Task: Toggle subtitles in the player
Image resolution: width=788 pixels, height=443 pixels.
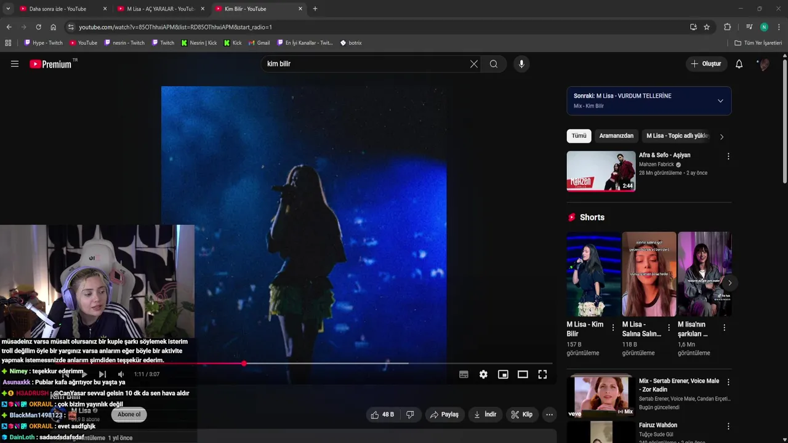Action: coord(464,374)
